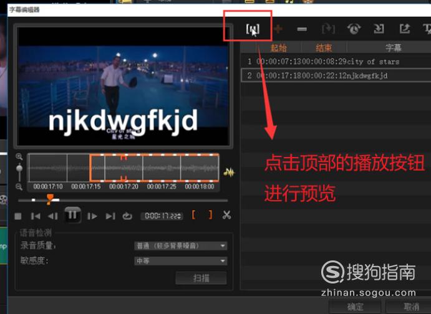Delete selected subtitle with minus icon
431x314 pixels.
coord(302,29)
